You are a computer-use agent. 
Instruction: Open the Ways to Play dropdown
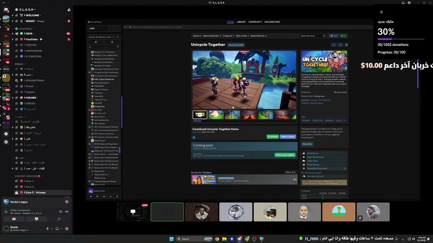(242, 36)
